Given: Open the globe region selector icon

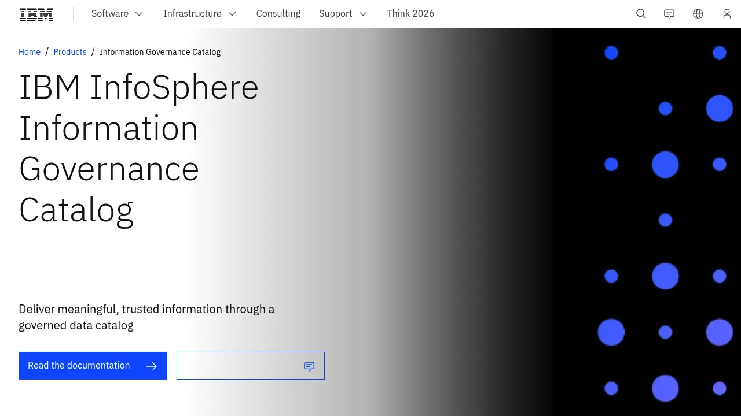Looking at the screenshot, I should click(698, 14).
